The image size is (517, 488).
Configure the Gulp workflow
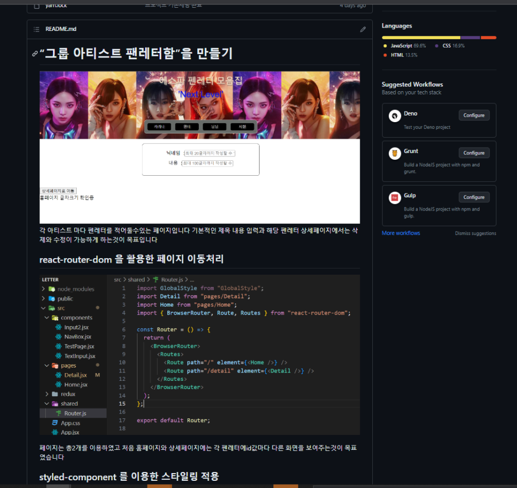[x=474, y=197]
